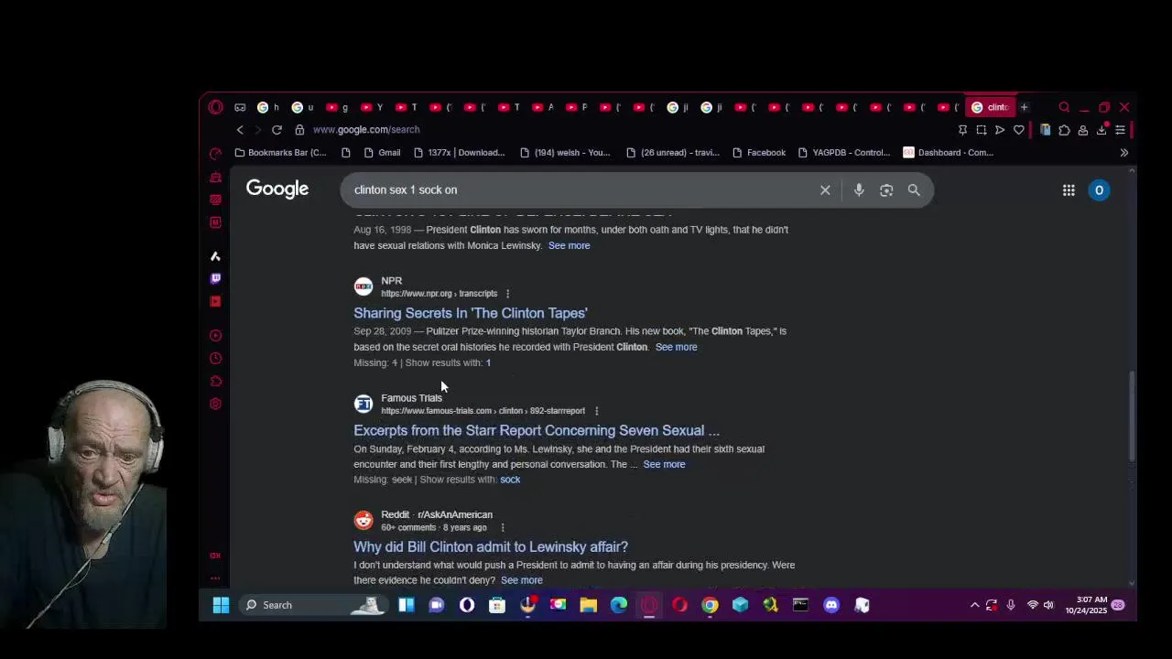This screenshot has height=659, width=1172.
Task: Open Google Chrome from the taskbar
Action: click(710, 605)
